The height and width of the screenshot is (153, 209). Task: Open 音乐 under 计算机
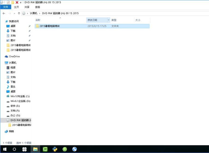tap(13, 87)
